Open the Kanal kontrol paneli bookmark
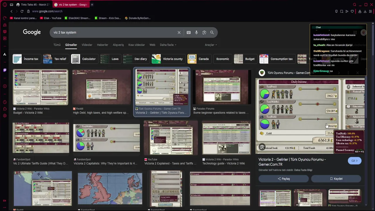The image size is (375, 211). [23, 18]
